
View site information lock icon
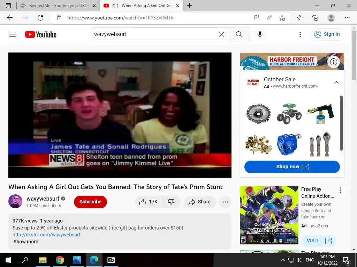(x=59, y=18)
